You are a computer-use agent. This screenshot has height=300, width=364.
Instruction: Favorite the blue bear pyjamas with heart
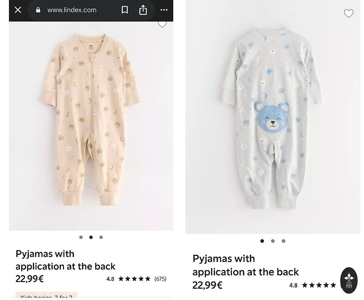click(x=348, y=14)
